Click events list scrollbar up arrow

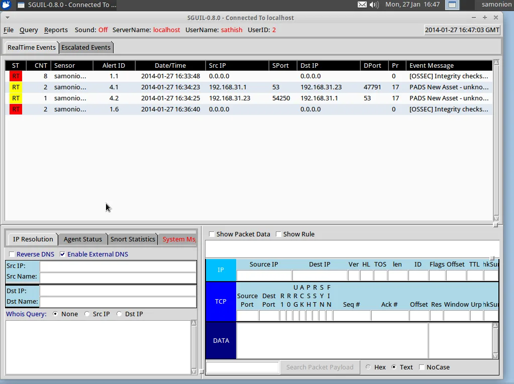[496, 62]
